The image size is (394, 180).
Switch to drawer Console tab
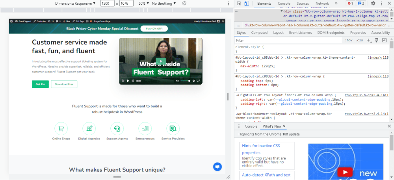(251, 126)
